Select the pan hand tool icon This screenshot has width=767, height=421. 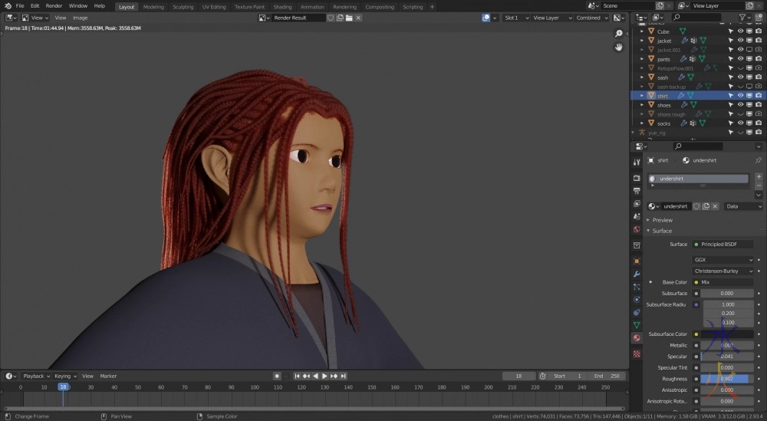tap(619, 47)
